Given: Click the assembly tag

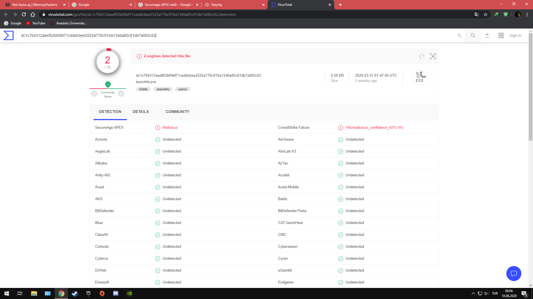Looking at the screenshot, I should tap(163, 89).
